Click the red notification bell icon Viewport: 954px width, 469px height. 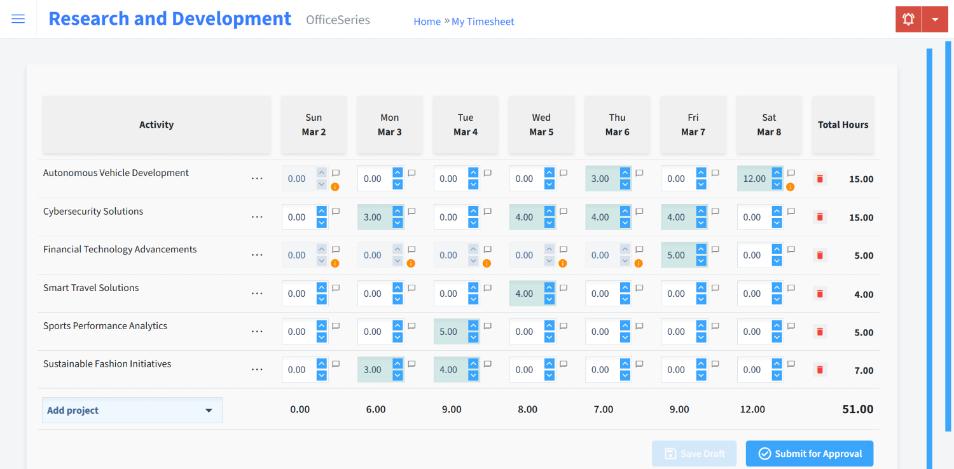click(x=908, y=19)
